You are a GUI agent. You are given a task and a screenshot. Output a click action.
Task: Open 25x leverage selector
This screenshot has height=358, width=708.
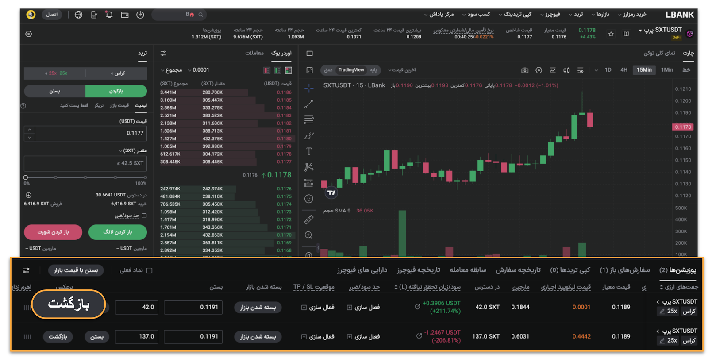tap(55, 73)
